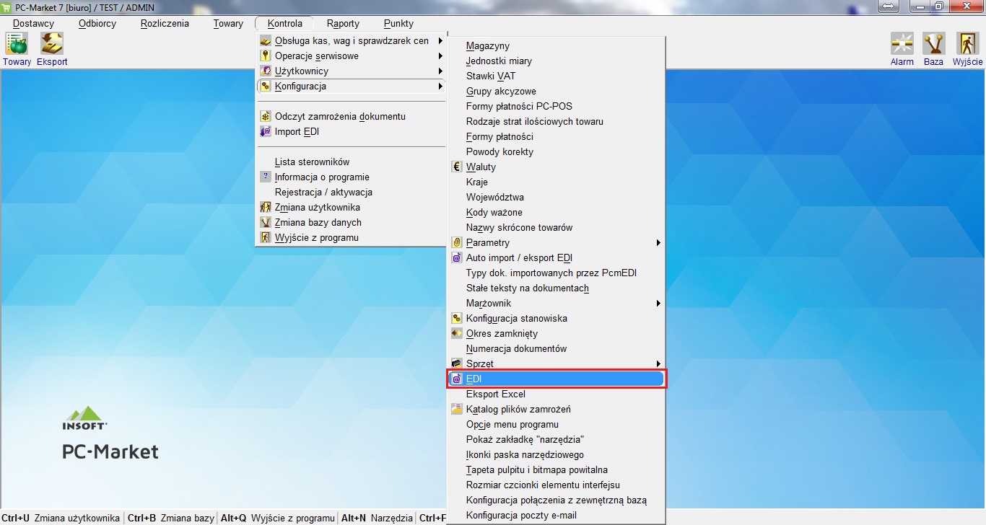Open the Baza toolbar icon
This screenshot has height=525, width=986.
(x=934, y=44)
